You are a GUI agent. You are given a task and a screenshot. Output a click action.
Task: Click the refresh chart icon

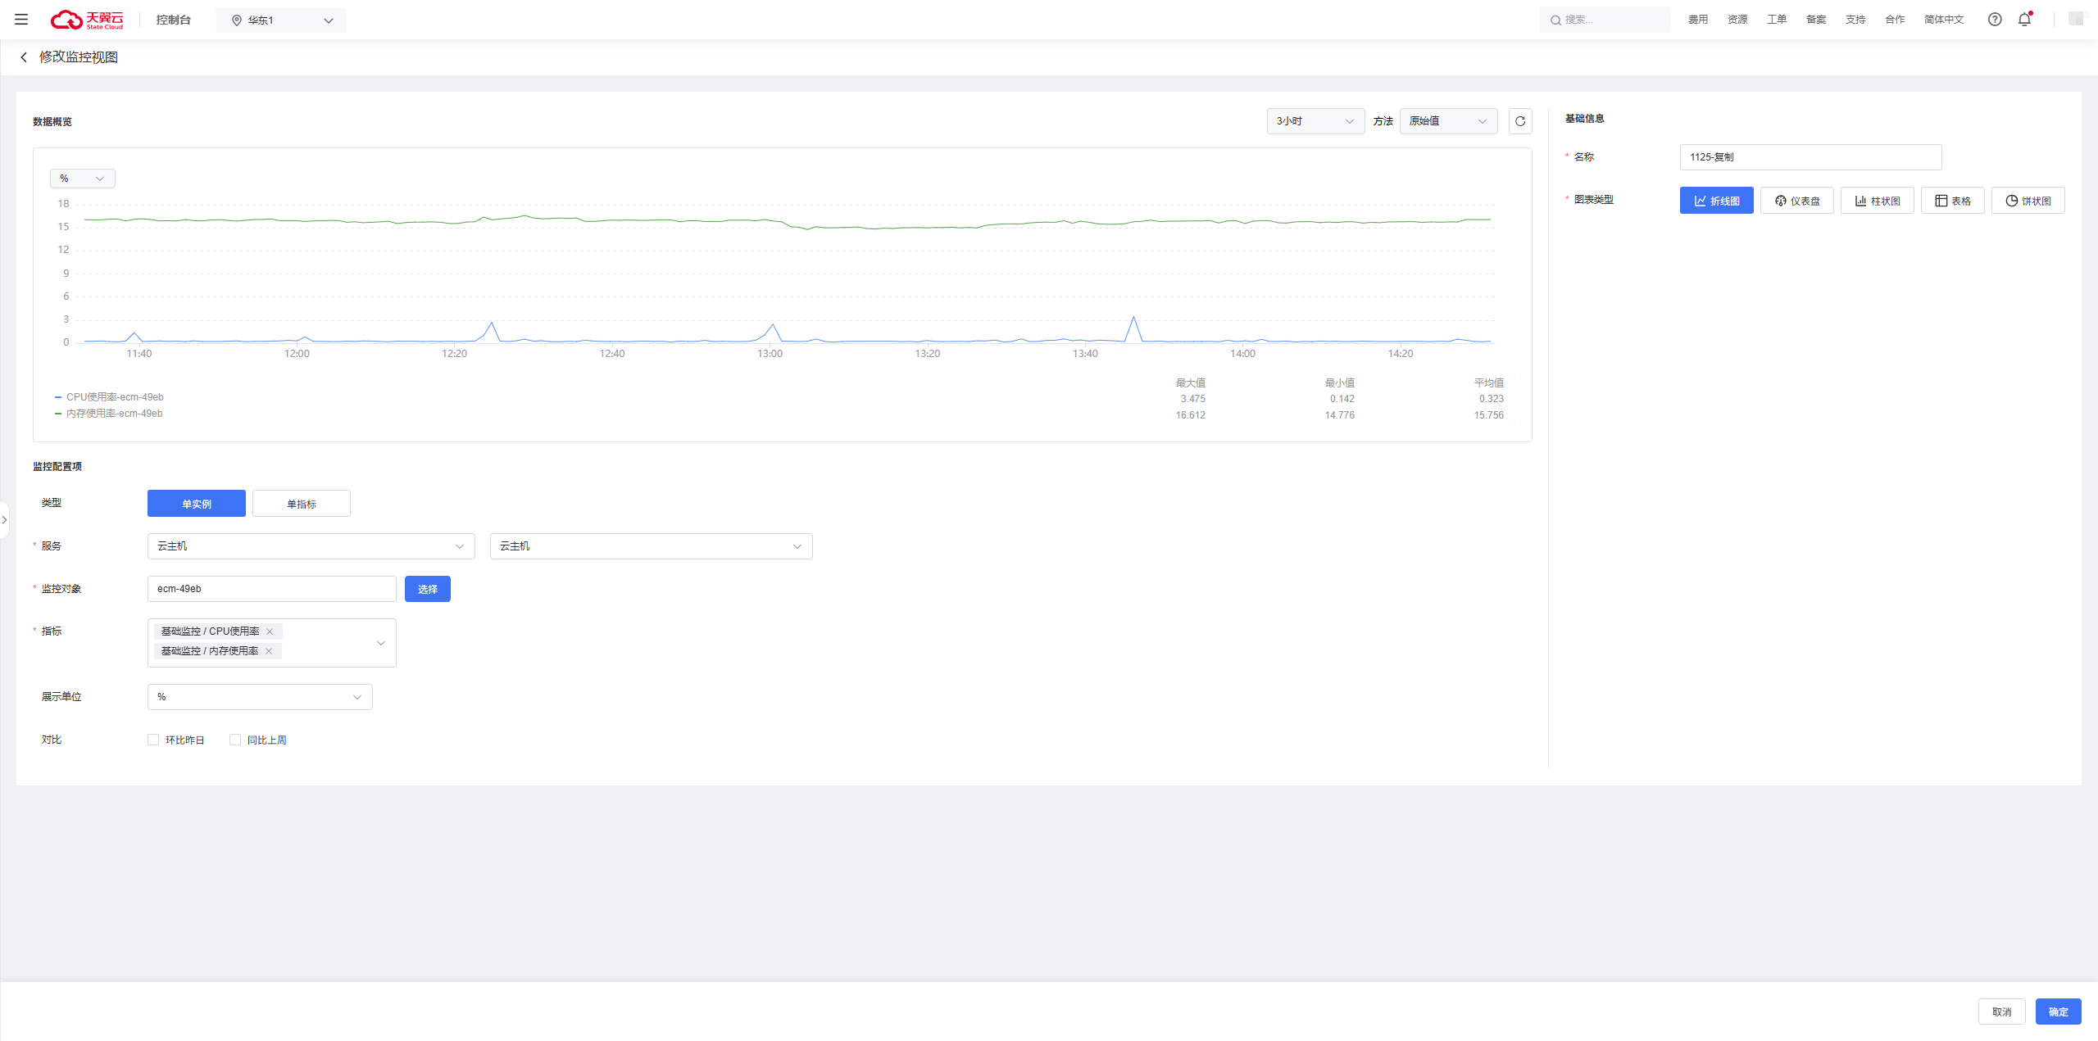tap(1520, 121)
